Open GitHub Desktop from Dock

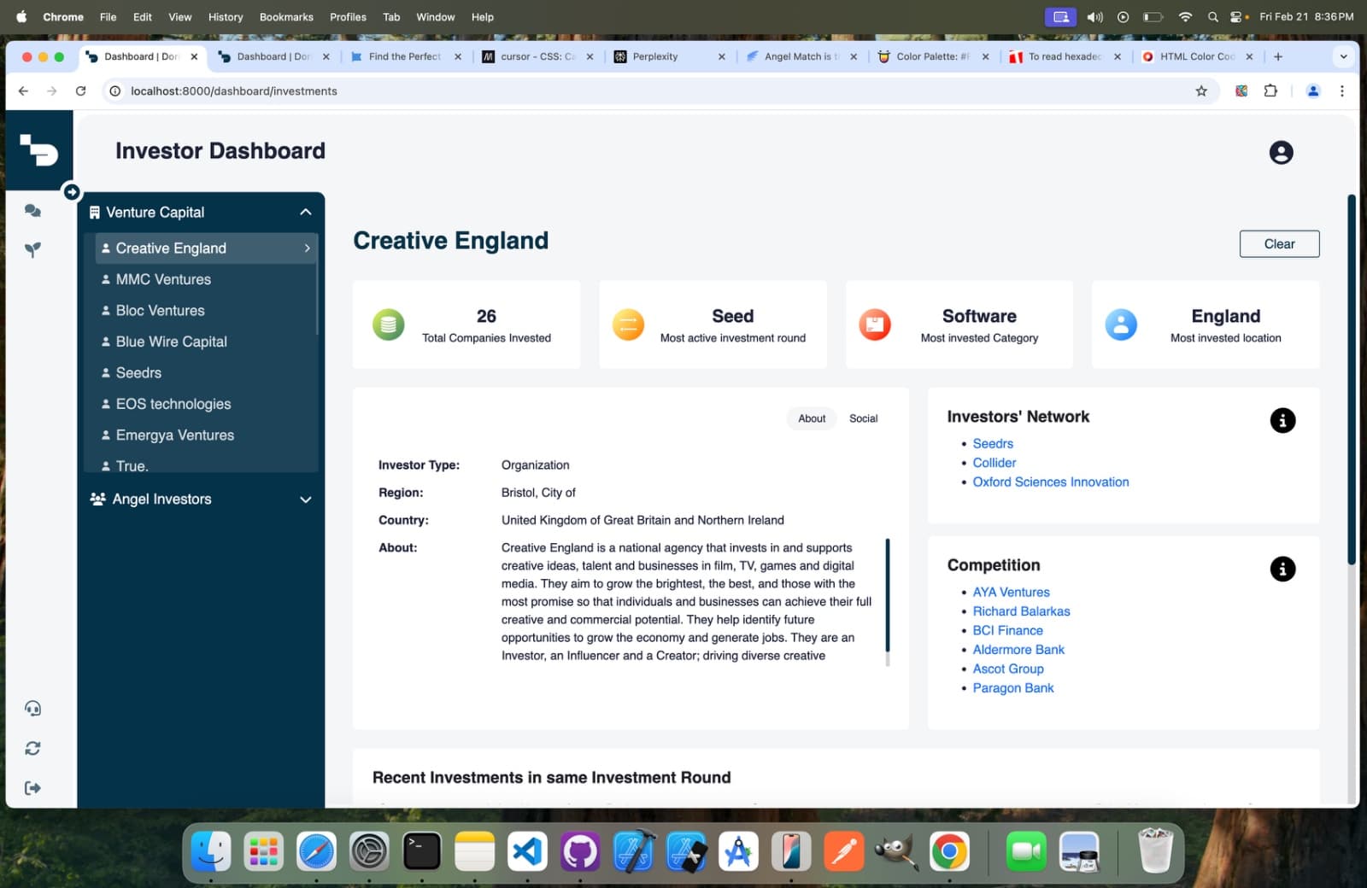tap(580, 851)
